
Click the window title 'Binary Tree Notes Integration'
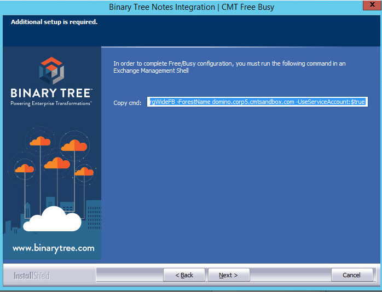162,7
